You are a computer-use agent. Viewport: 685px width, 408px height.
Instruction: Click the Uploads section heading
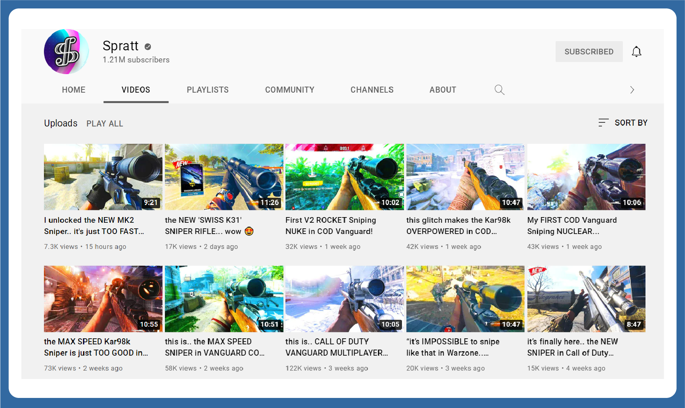(61, 123)
